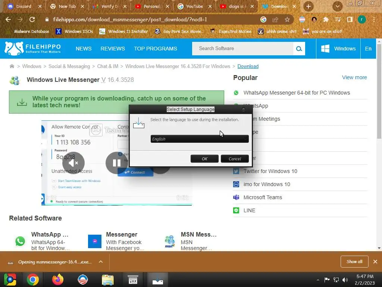Open Windows platform selector
This screenshot has height=287, width=382.
[x=338, y=49]
